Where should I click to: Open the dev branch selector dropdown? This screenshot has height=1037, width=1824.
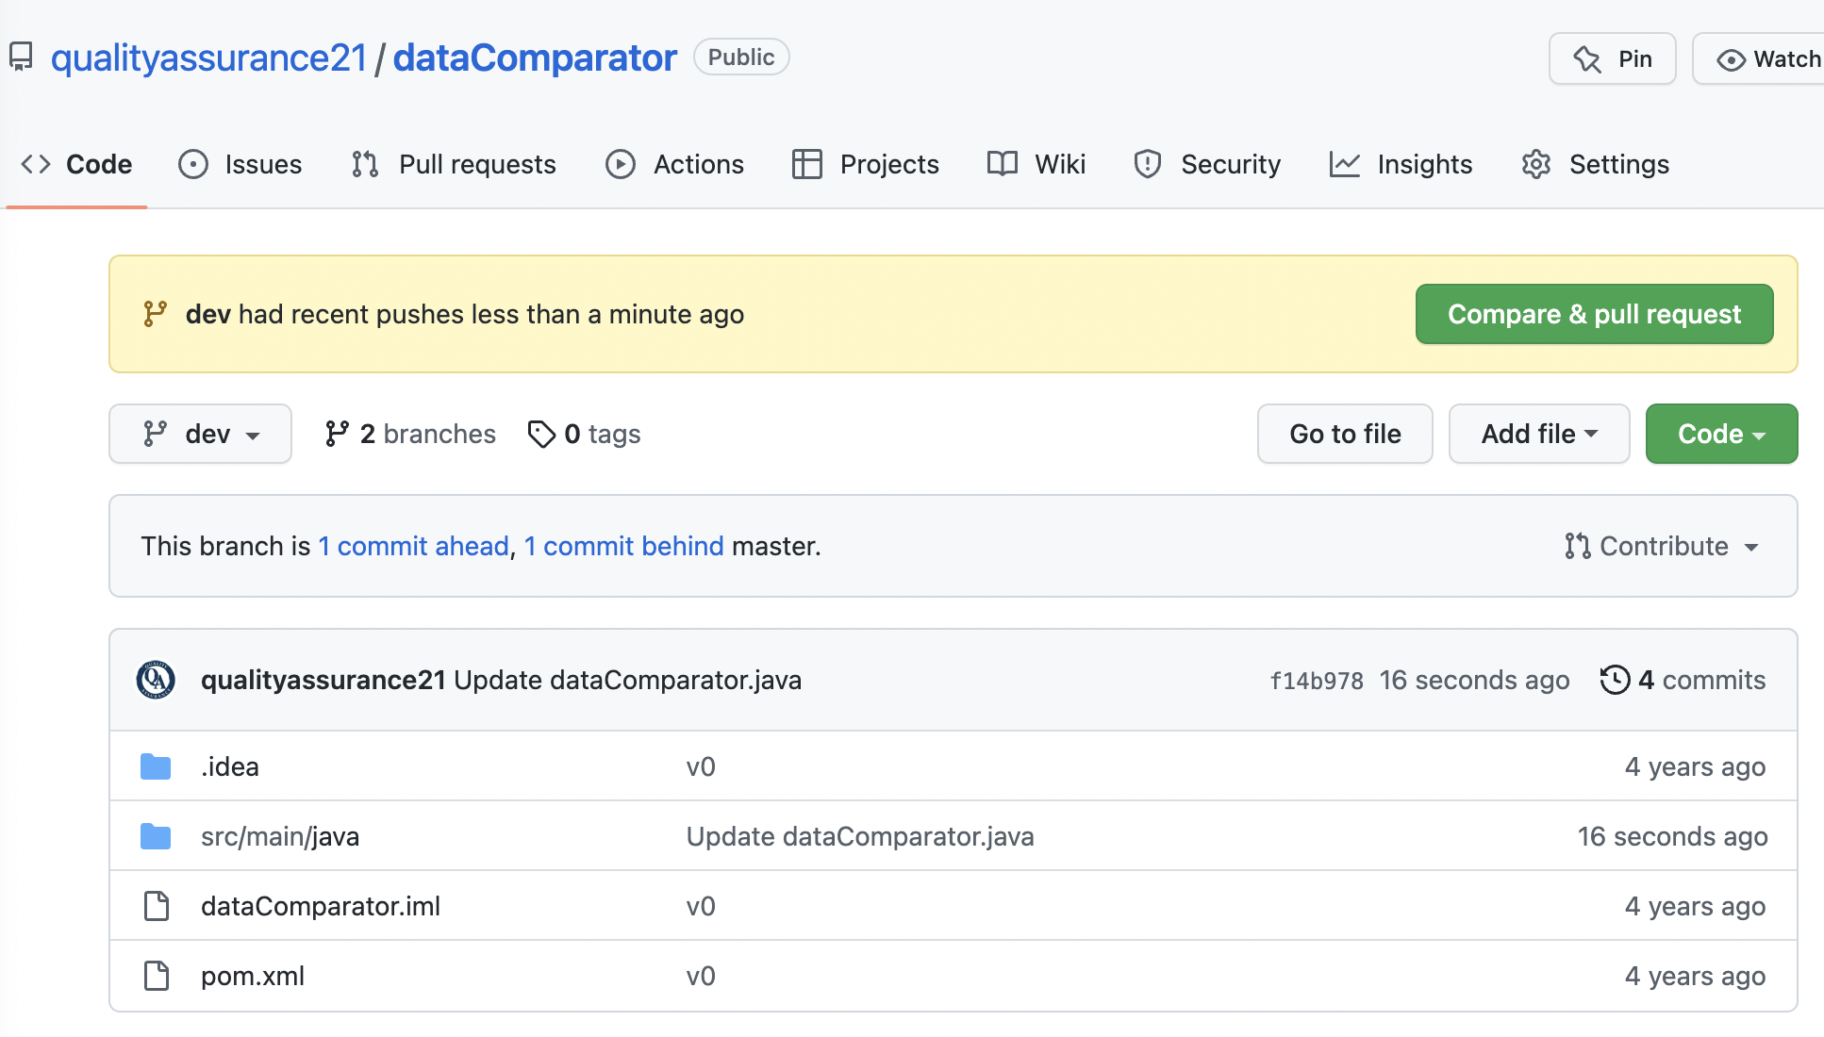pos(200,434)
